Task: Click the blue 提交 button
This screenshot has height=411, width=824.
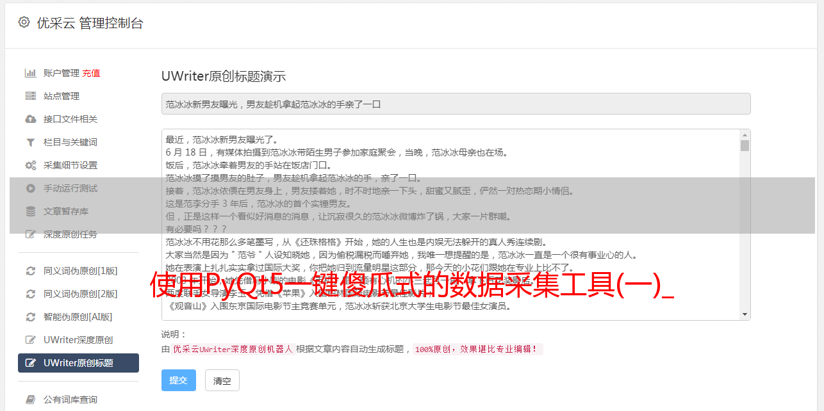Action: (179, 380)
